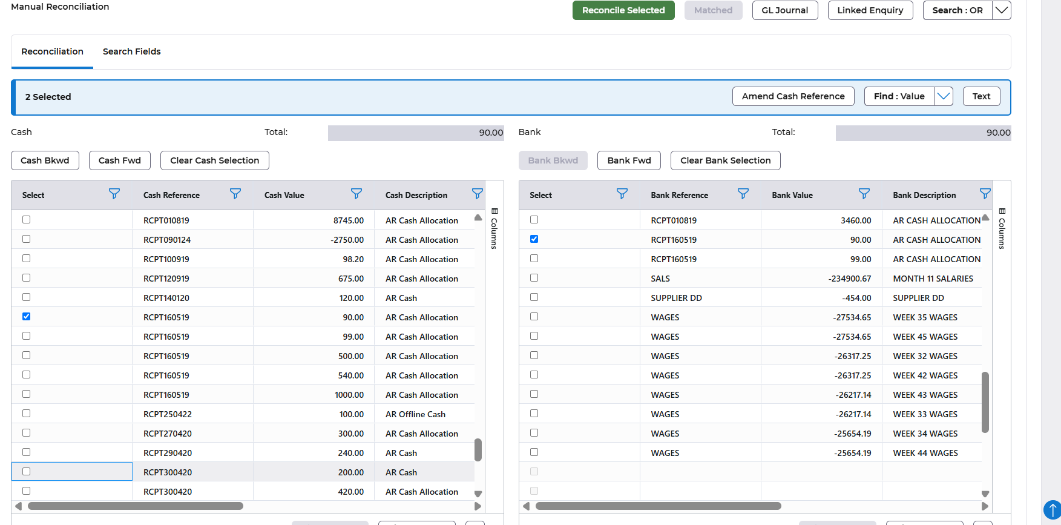Click the cash grid horizontal scrollbar

click(x=136, y=506)
